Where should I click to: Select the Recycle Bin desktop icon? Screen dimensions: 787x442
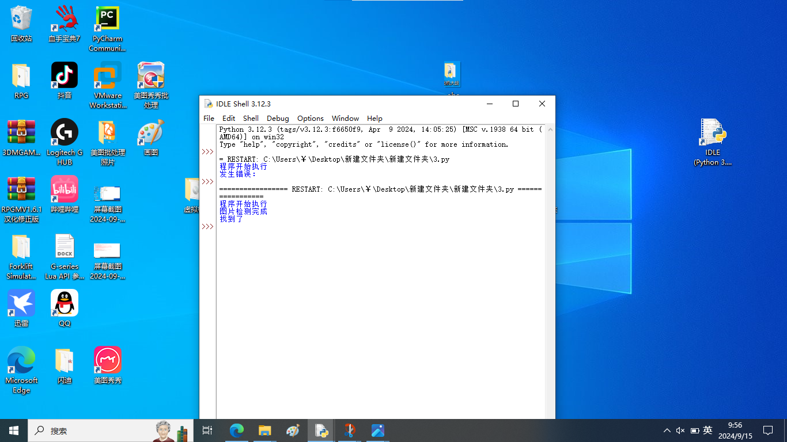21,24
